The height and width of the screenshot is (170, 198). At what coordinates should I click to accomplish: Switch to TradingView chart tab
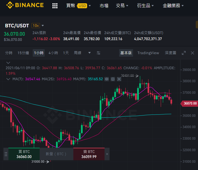click(x=148, y=53)
